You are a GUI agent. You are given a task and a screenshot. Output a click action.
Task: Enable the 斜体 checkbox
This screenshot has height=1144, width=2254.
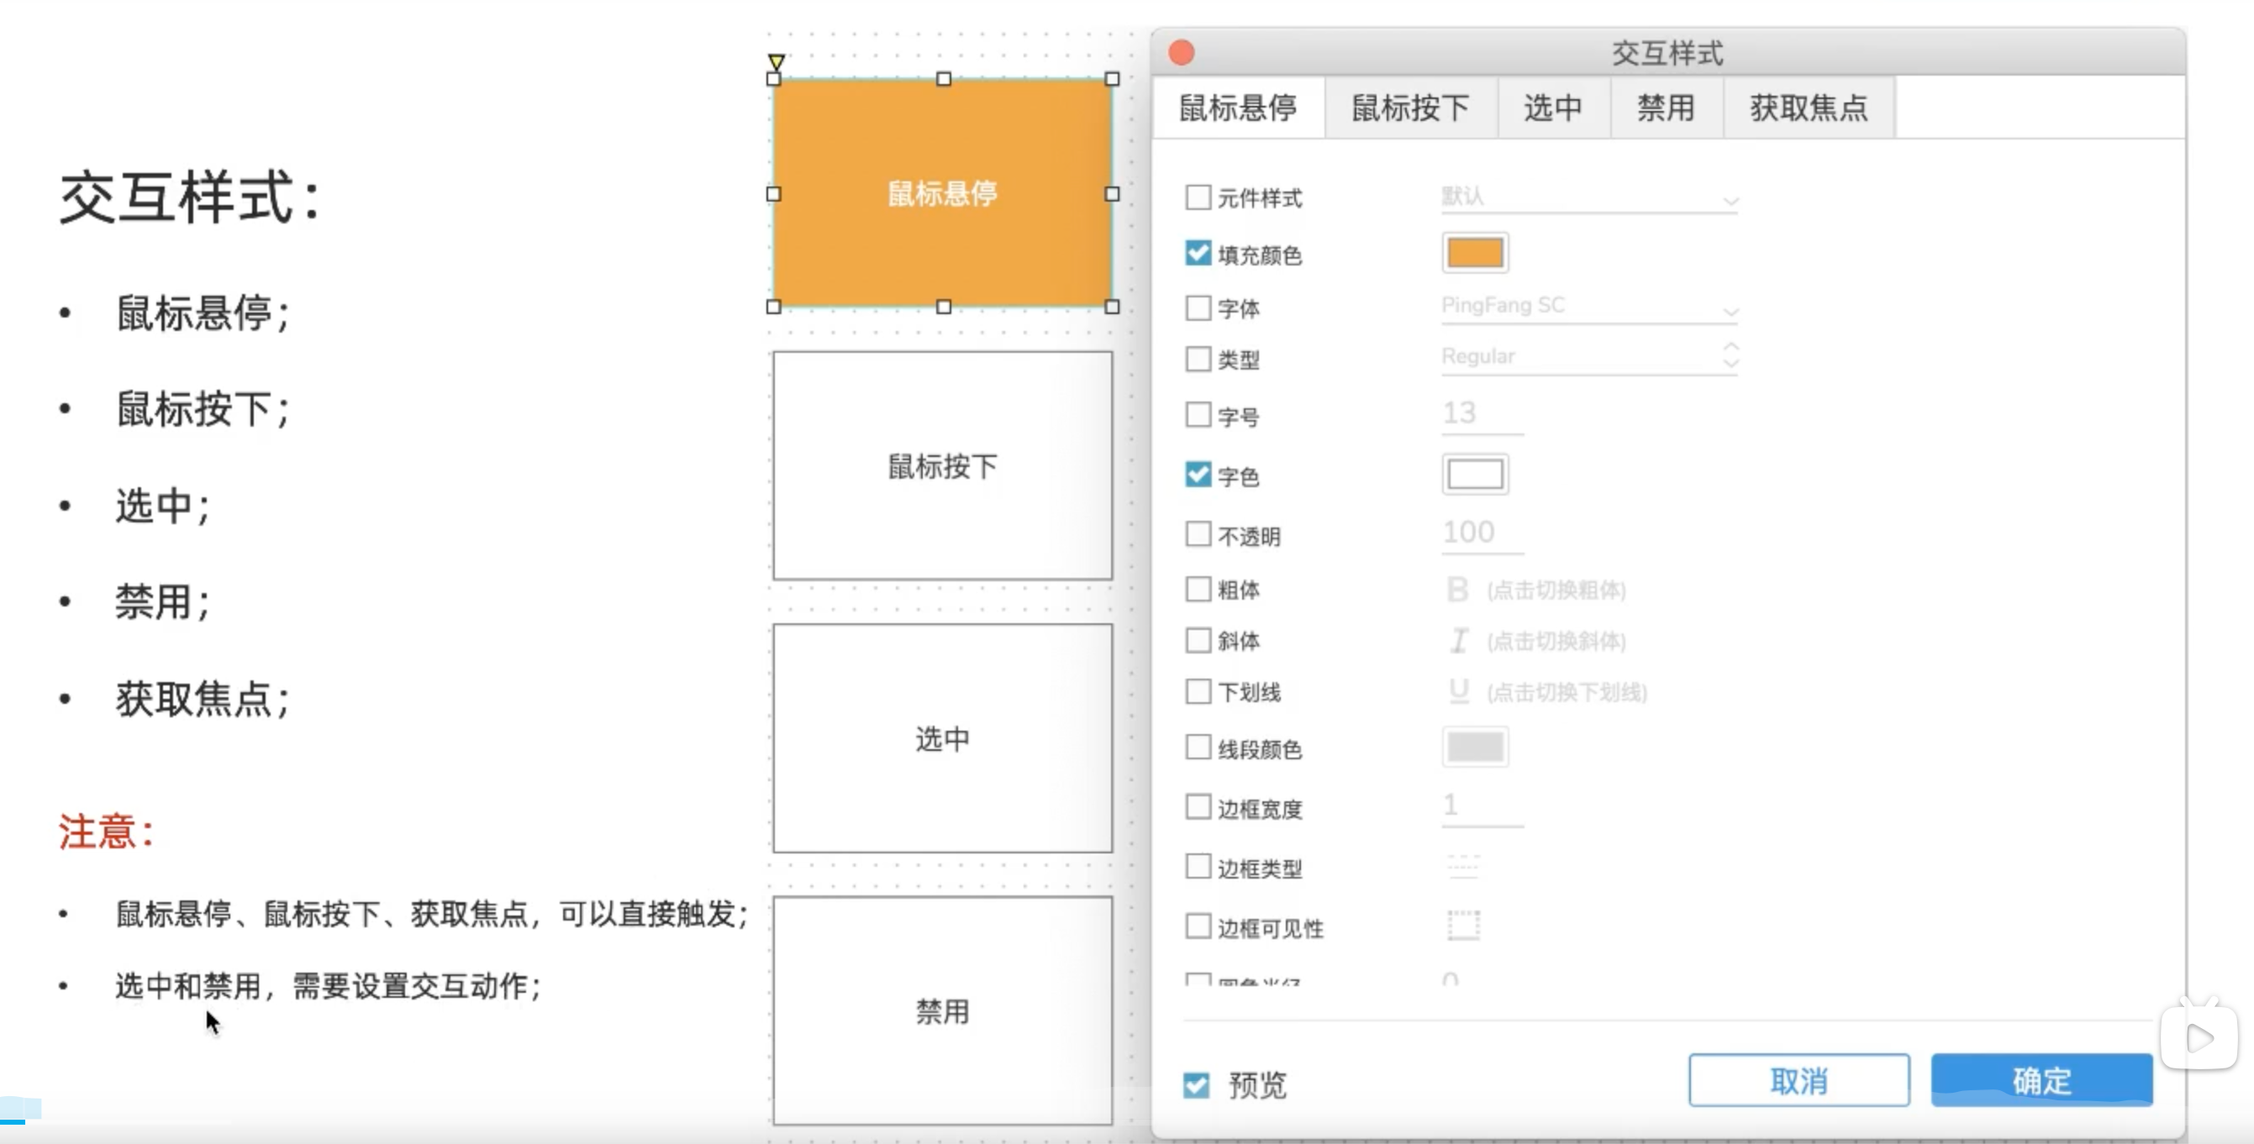click(1198, 640)
